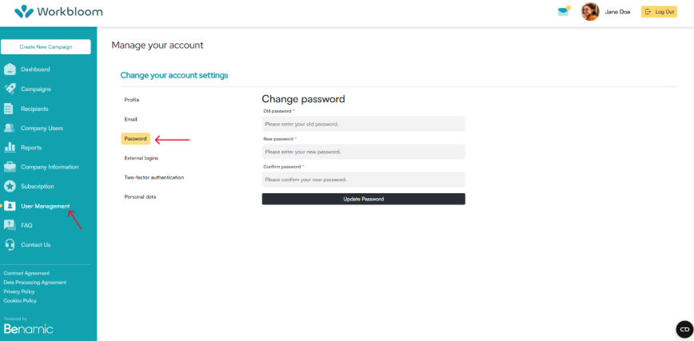Open the Privacy Policy link

[x=19, y=291]
